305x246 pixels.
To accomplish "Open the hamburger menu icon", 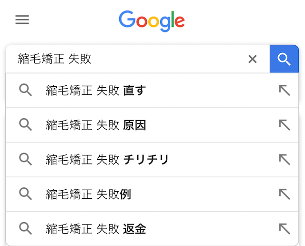I will 22,20.
